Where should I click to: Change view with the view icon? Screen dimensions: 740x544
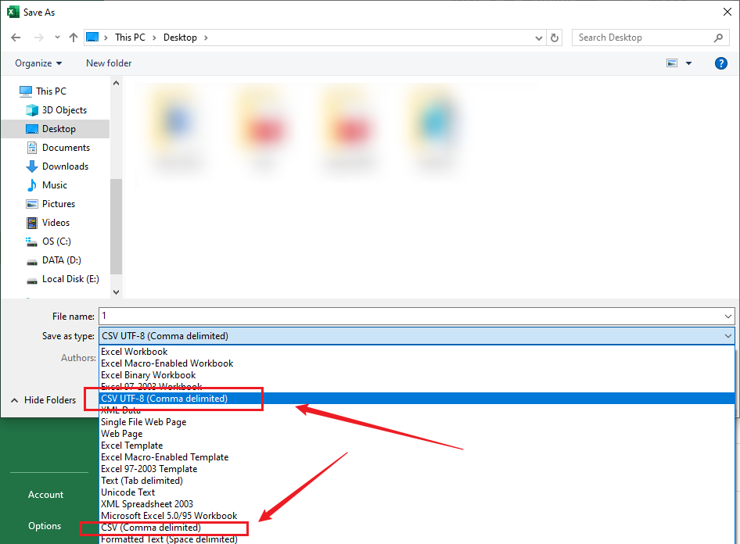(672, 63)
